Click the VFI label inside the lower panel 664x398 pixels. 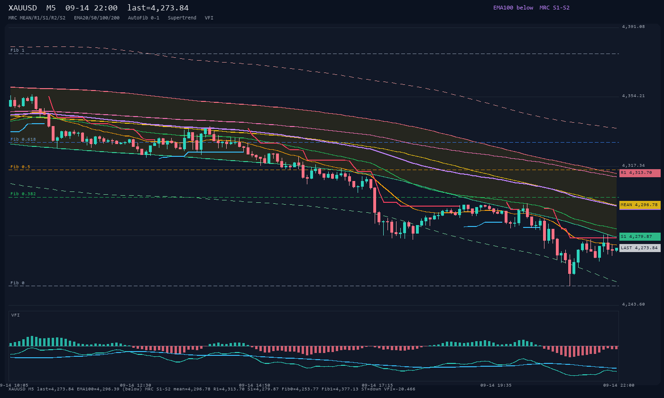16,315
